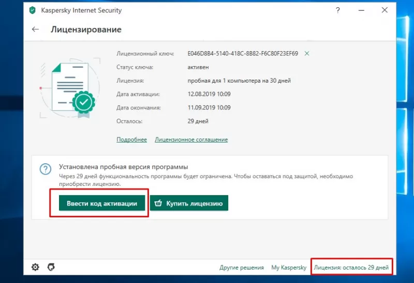Click heading Установлена пробная версия программы

pos(124,167)
